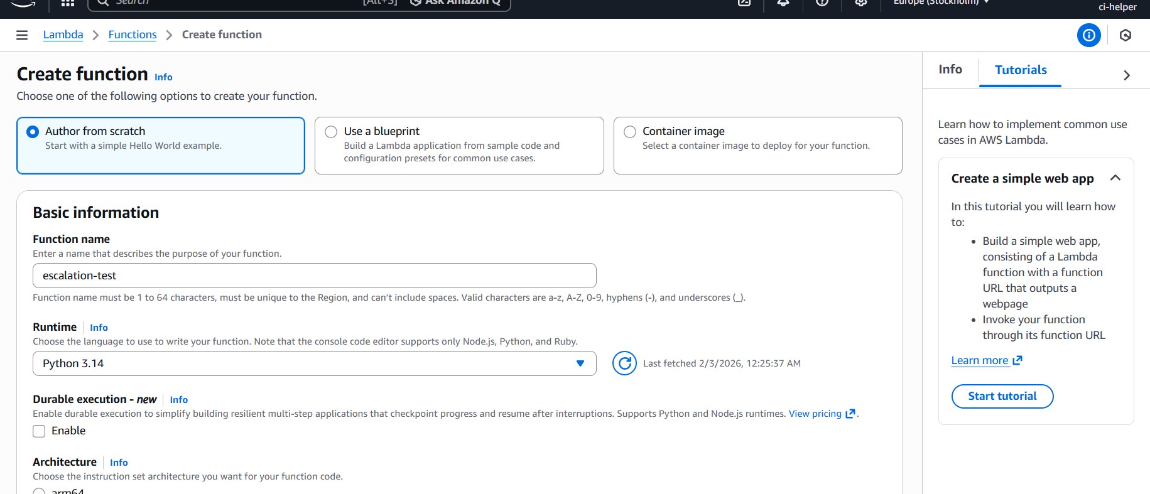Select Use a blueprint option
The height and width of the screenshot is (494, 1150).
tap(331, 132)
